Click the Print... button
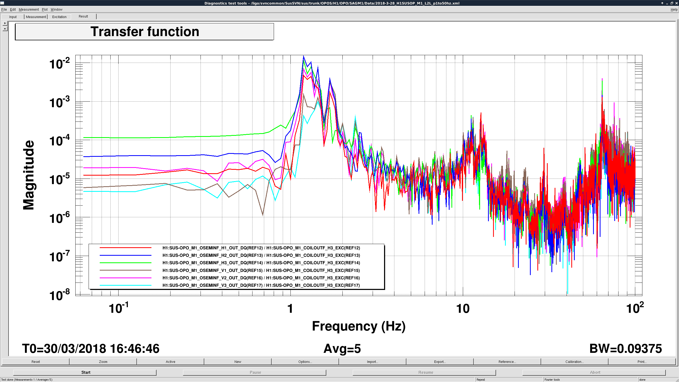 click(642, 362)
